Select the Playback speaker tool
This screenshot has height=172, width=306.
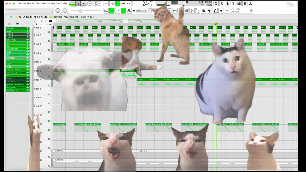pyautogui.click(x=46, y=17)
